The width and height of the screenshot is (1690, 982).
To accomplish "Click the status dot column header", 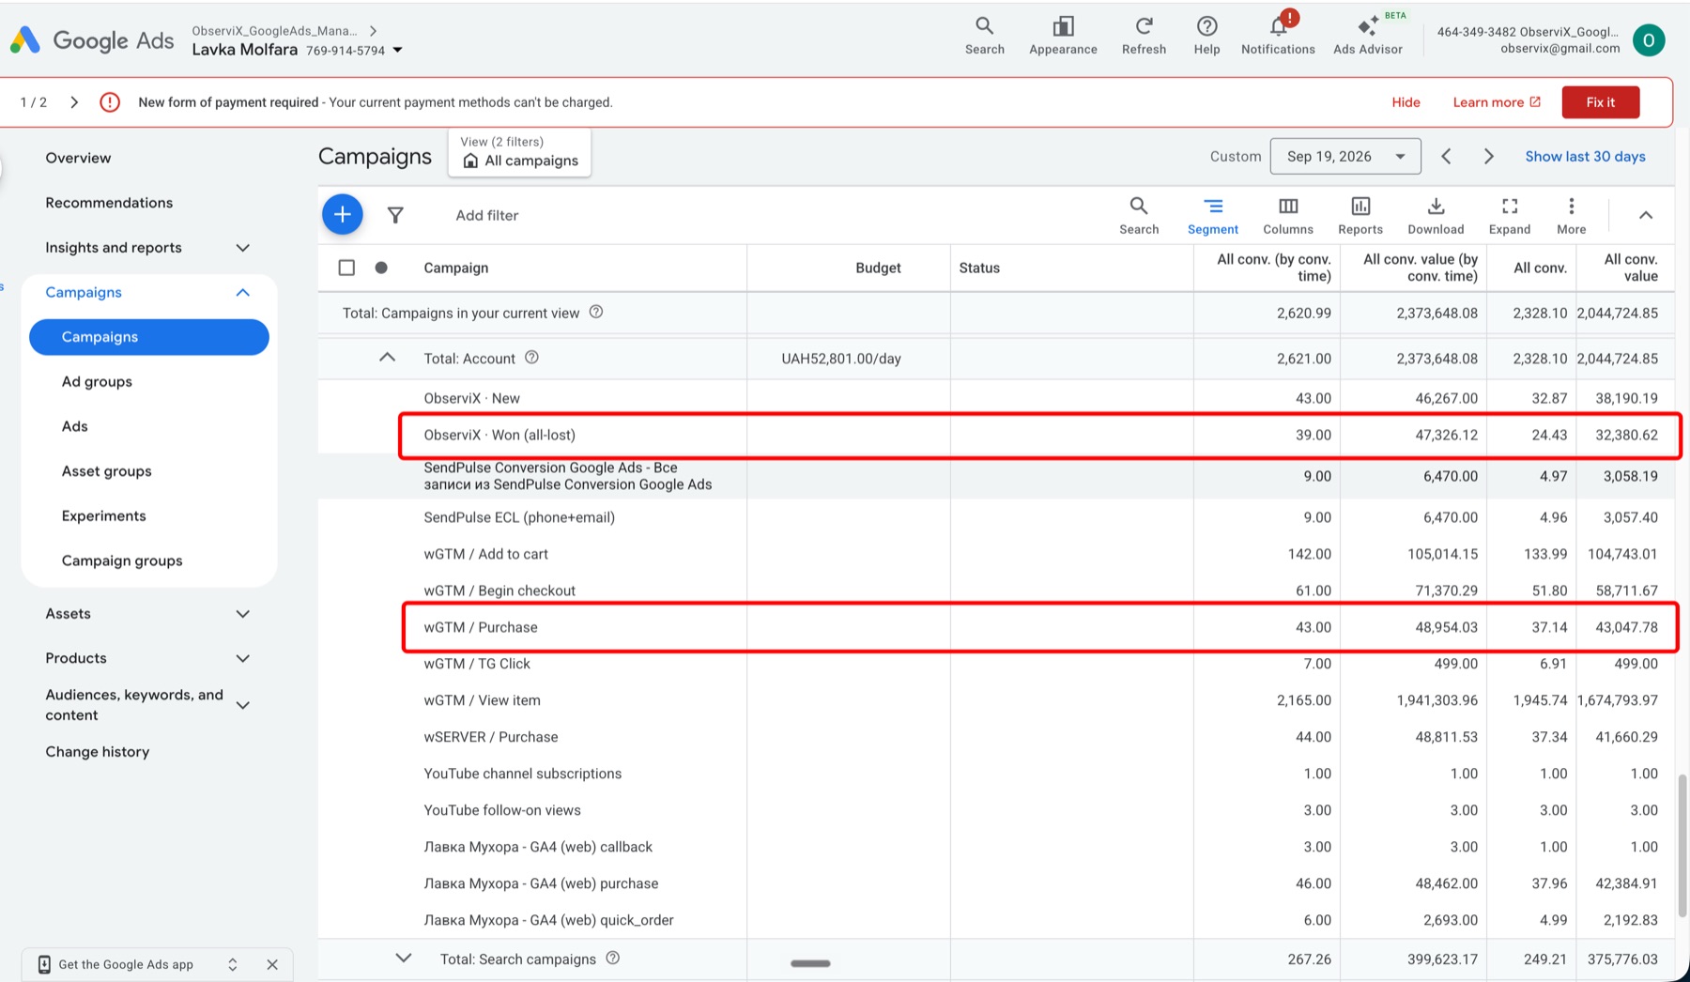I will [381, 268].
